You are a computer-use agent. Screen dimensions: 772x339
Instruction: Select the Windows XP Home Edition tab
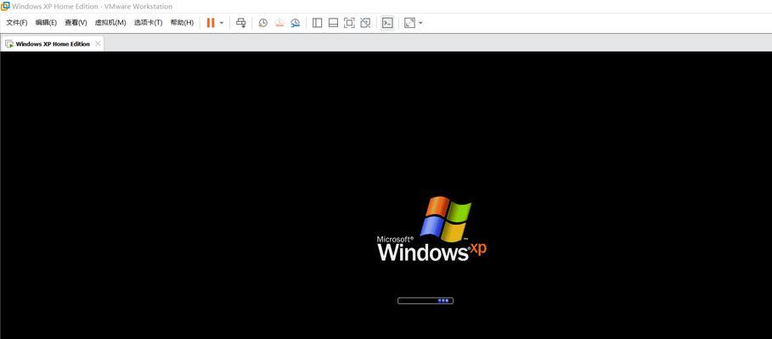pyautogui.click(x=53, y=44)
